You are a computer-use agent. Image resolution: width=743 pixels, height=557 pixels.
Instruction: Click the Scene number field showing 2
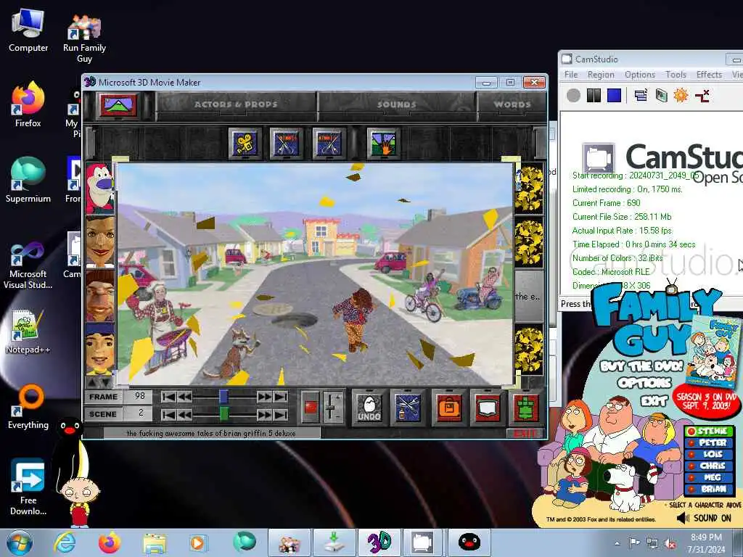139,414
